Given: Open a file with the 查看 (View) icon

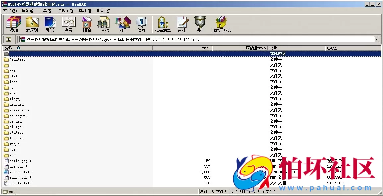Looking at the screenshot, I should tap(68, 24).
